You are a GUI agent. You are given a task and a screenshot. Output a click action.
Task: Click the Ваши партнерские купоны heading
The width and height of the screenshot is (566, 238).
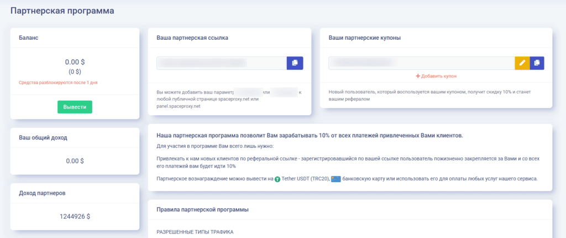(x=364, y=38)
